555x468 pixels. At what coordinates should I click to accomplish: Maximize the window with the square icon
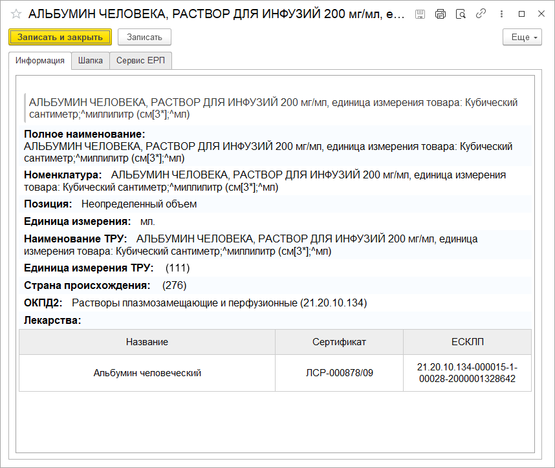click(x=521, y=14)
